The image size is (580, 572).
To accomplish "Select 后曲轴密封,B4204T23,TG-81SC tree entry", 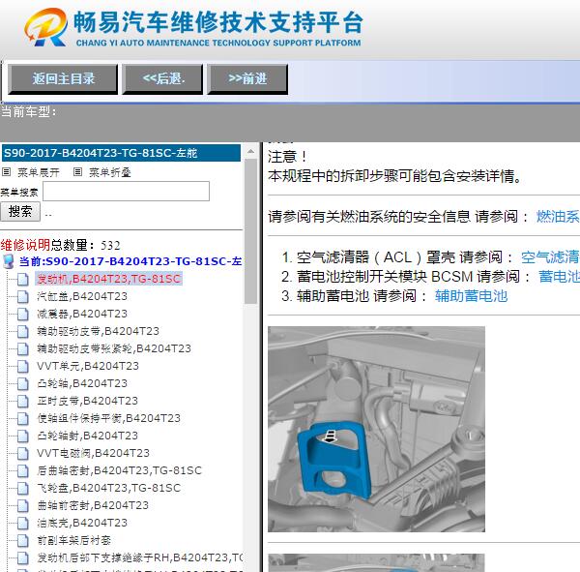I will click(x=120, y=470).
